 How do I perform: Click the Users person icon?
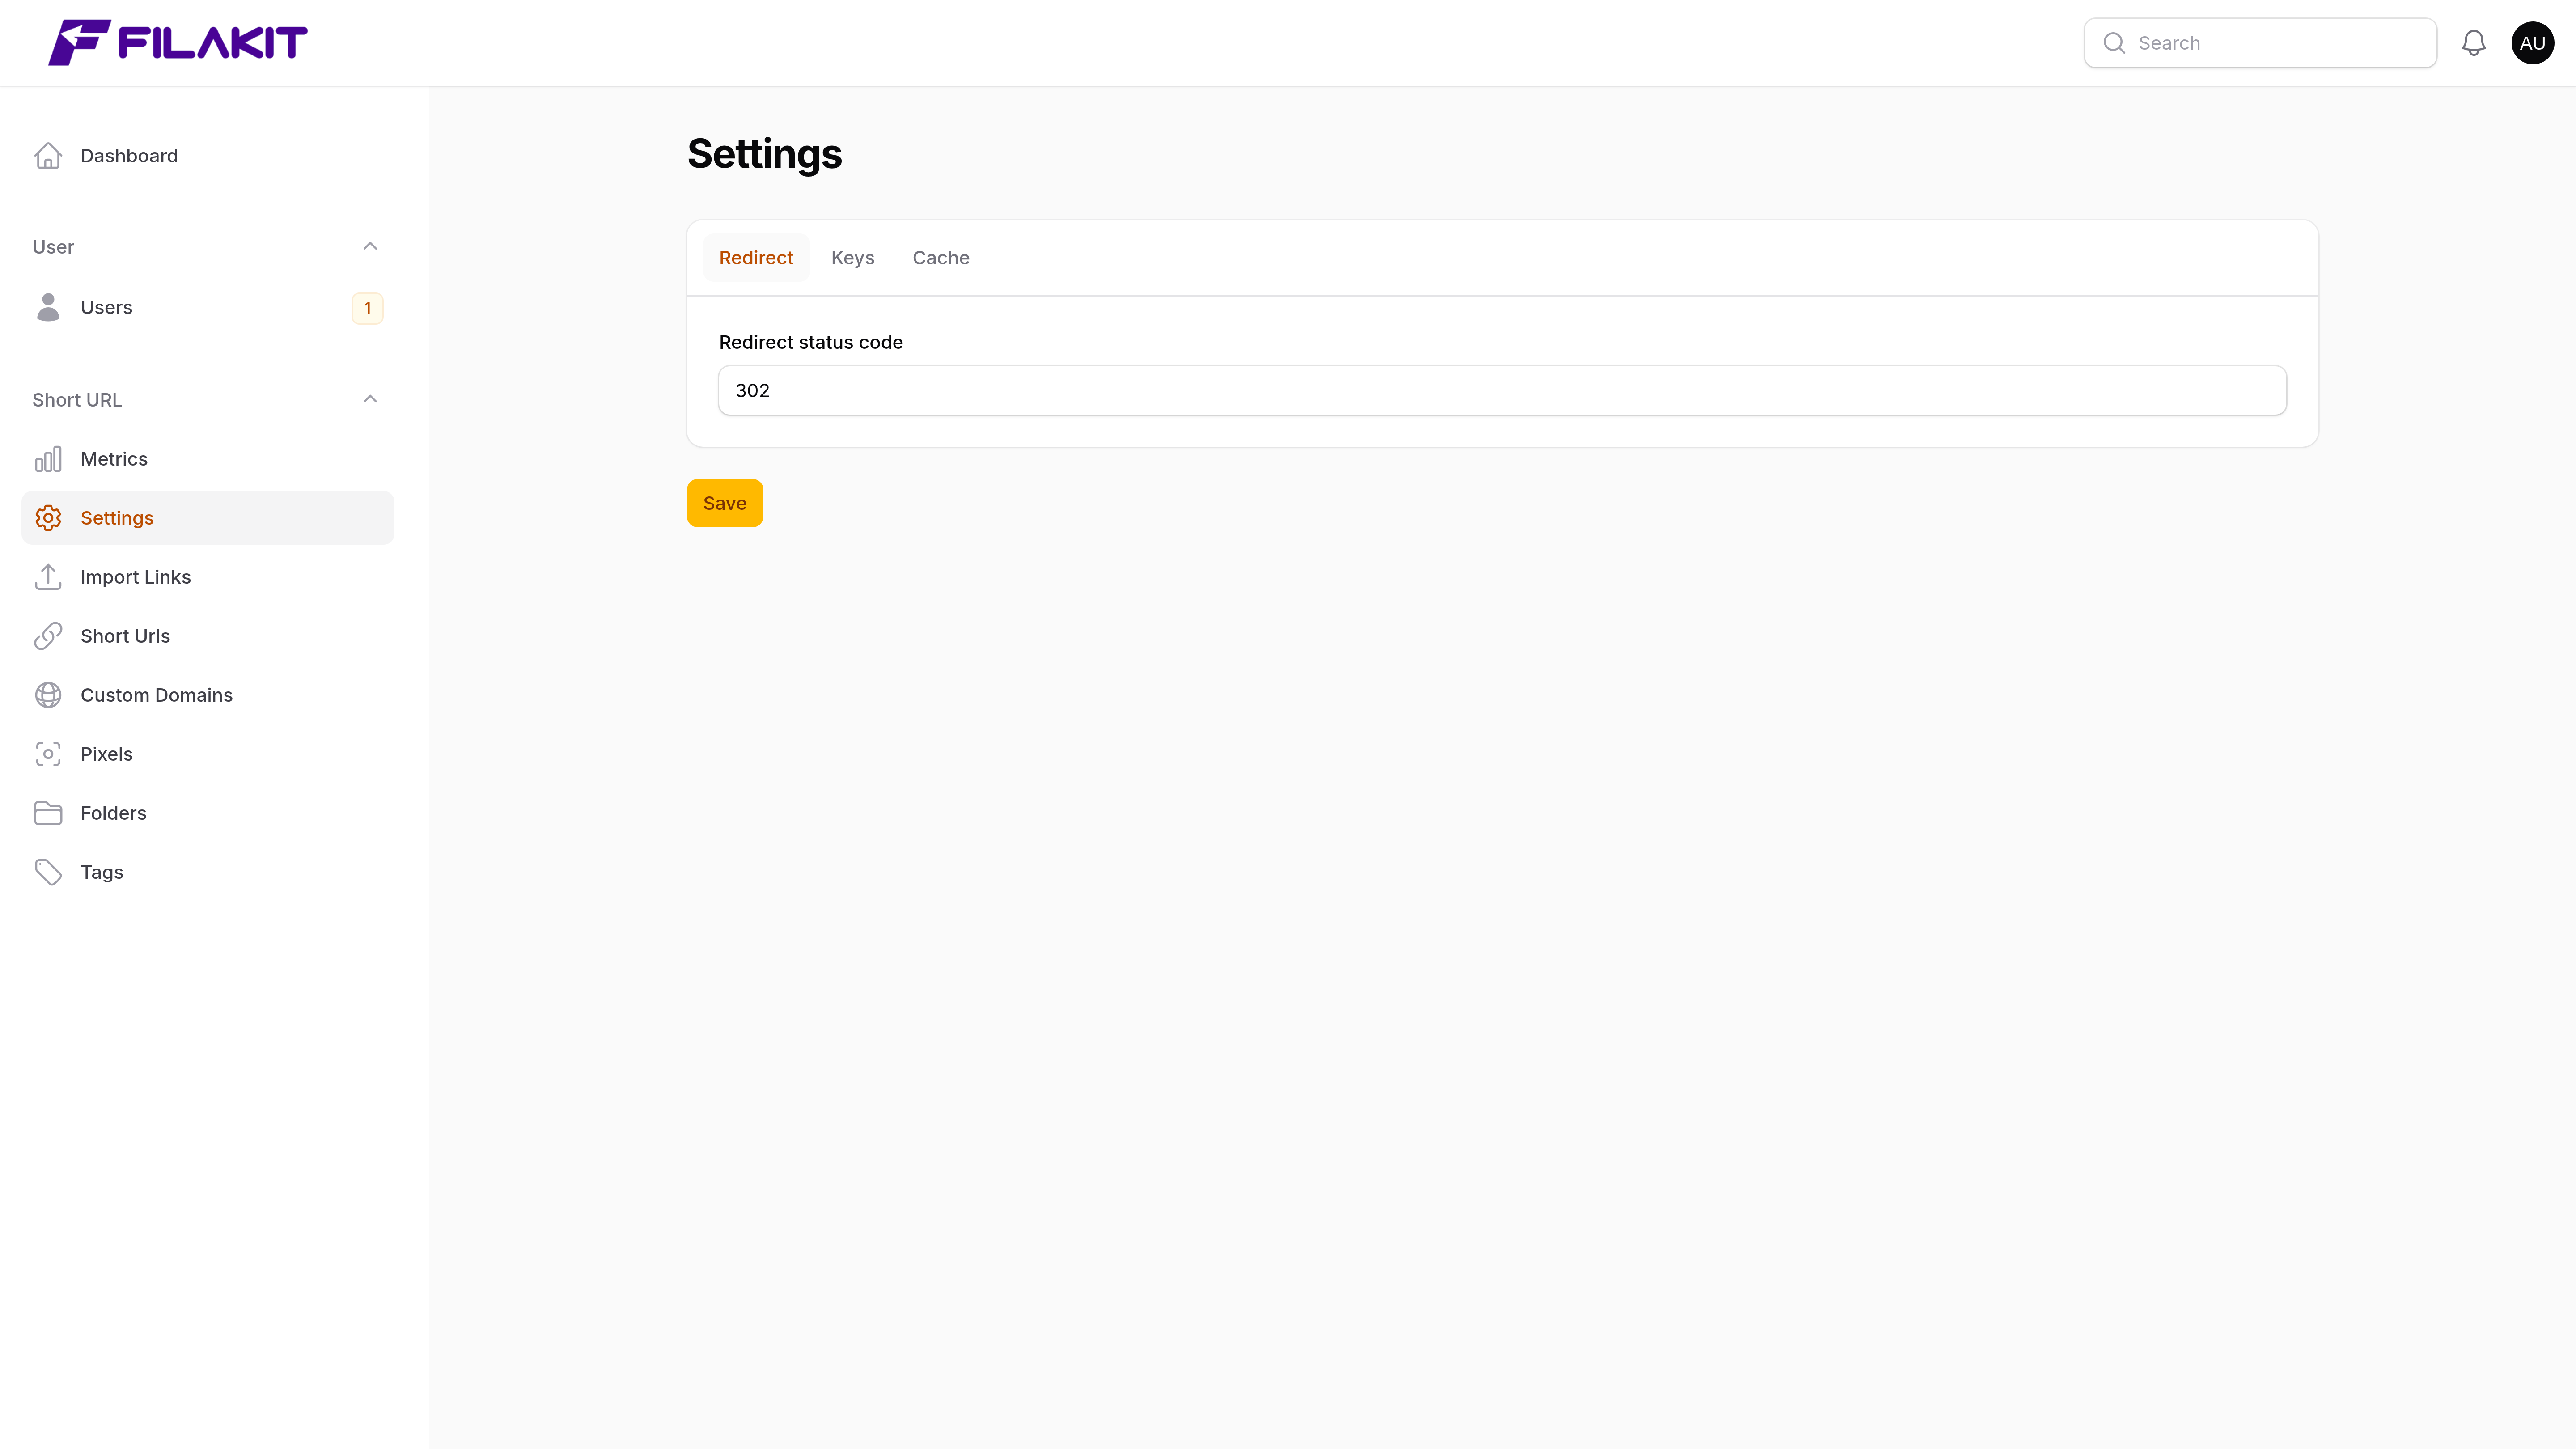point(48,307)
